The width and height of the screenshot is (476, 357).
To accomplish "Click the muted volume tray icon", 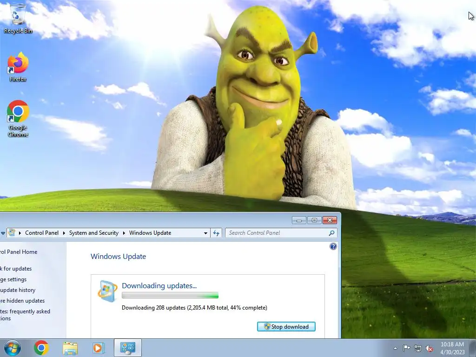I will [x=429, y=348].
